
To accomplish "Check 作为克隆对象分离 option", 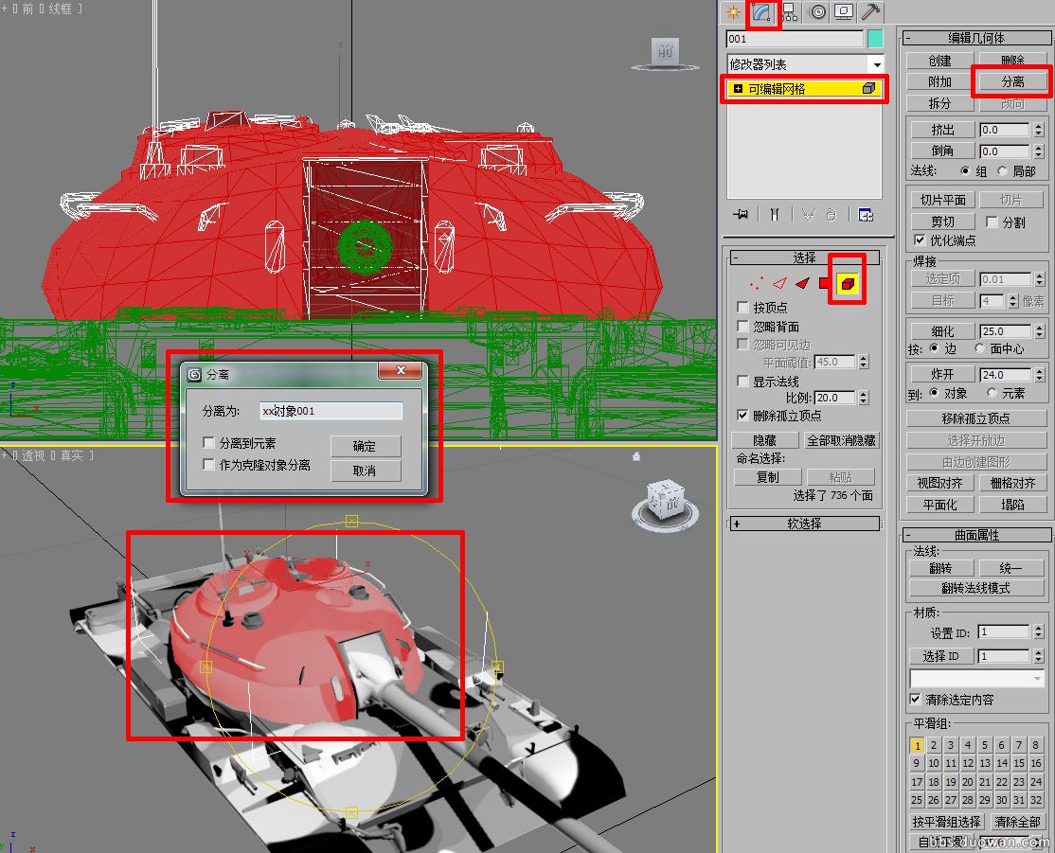I will pos(209,465).
